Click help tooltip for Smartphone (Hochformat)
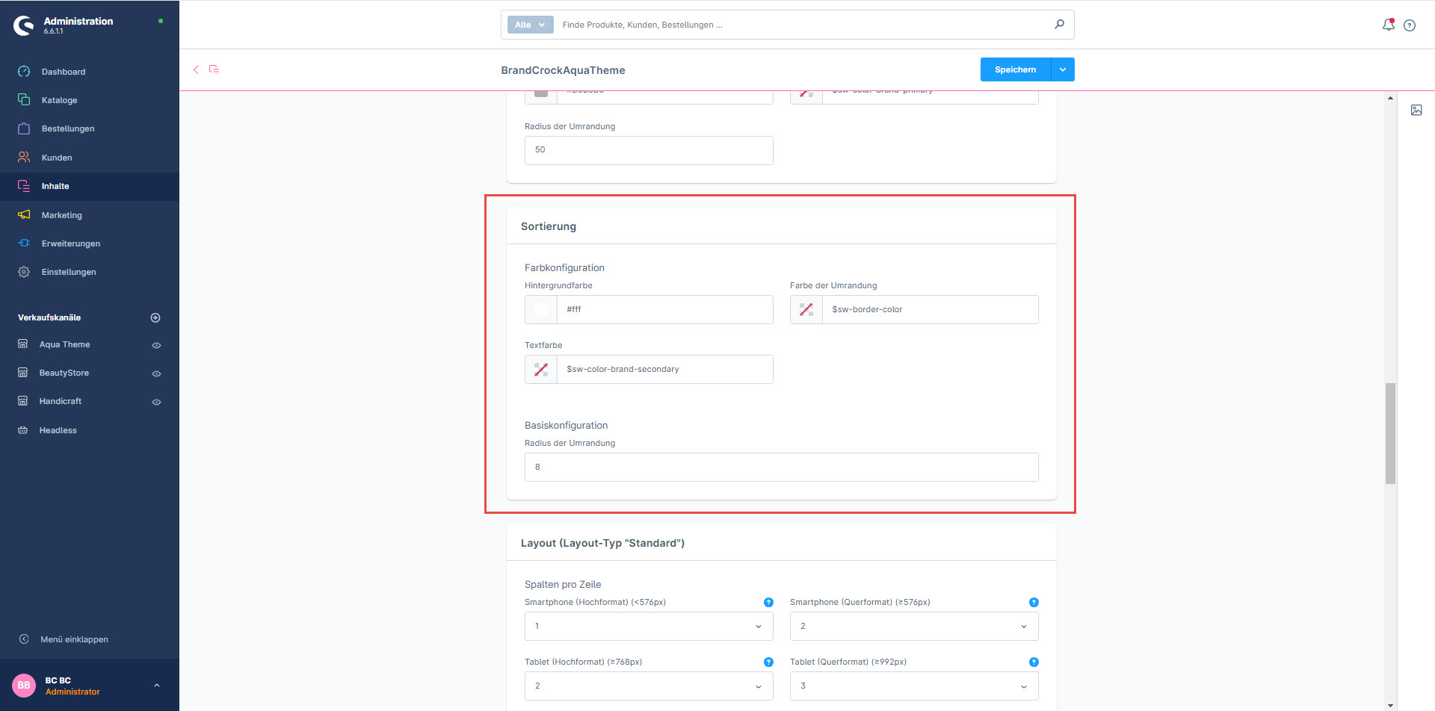1435x711 pixels. coord(768,603)
